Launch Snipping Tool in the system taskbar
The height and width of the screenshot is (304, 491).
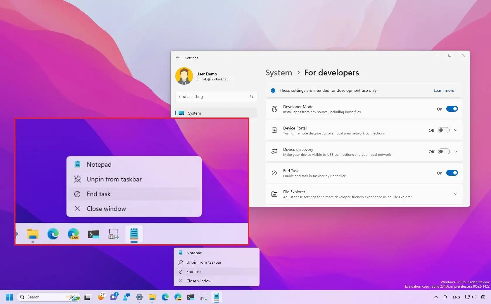[203, 297]
